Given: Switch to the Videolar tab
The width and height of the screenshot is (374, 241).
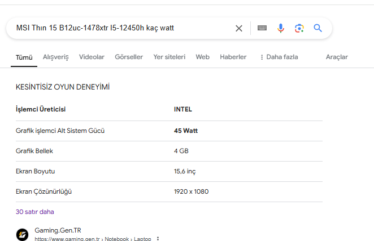Looking at the screenshot, I should [x=92, y=57].
